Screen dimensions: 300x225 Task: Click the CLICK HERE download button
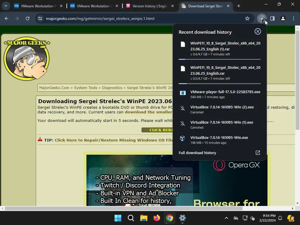(157, 130)
